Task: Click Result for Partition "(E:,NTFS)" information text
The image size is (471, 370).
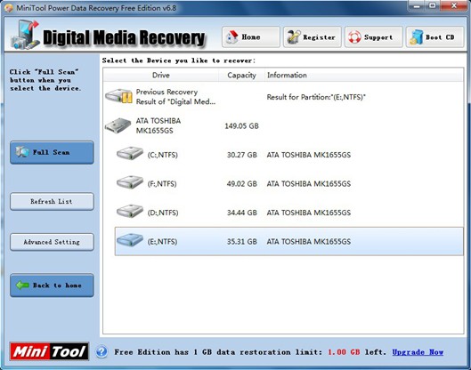Action: pos(316,97)
